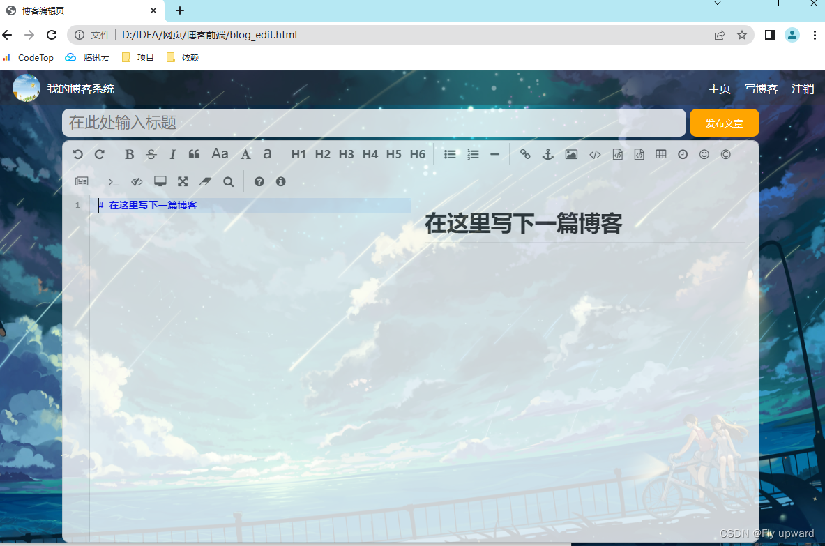This screenshot has width=825, height=546.
Task: Apply bold formatting with the B icon
Action: coord(130,154)
